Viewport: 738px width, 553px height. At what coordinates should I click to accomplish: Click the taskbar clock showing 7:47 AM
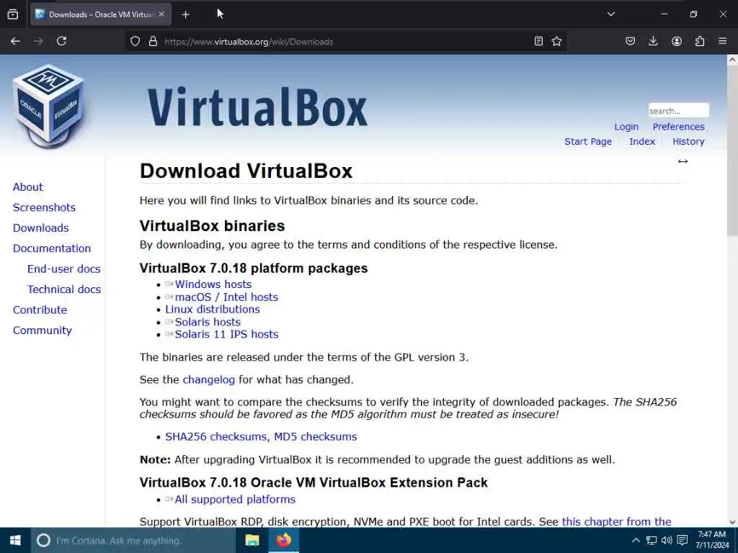(712, 540)
